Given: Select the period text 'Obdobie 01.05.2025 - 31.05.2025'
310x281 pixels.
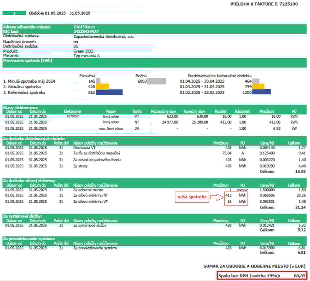Looking at the screenshot, I should pos(59,13).
